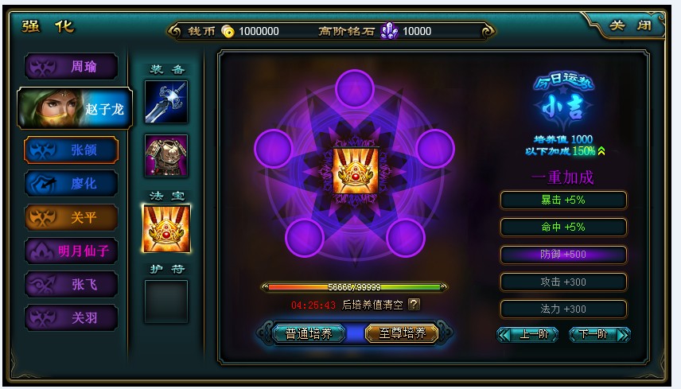Click the golden crown treasure icon under 法宝
The height and width of the screenshot is (389, 681).
pos(166,228)
